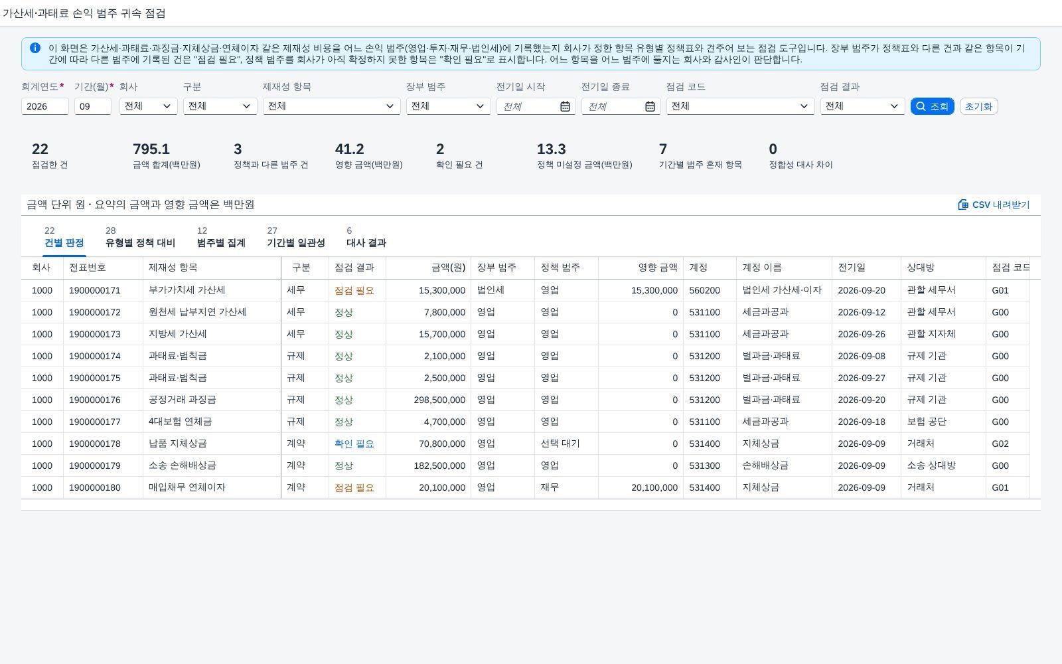Viewport: 1062px width, 664px height.
Task: Click the 전기일 column header
Action: point(866,268)
